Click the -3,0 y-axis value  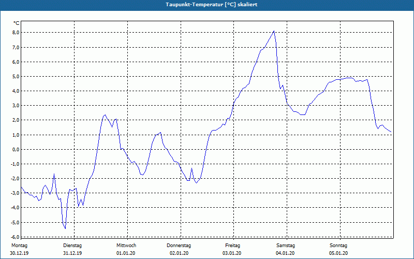point(14,193)
